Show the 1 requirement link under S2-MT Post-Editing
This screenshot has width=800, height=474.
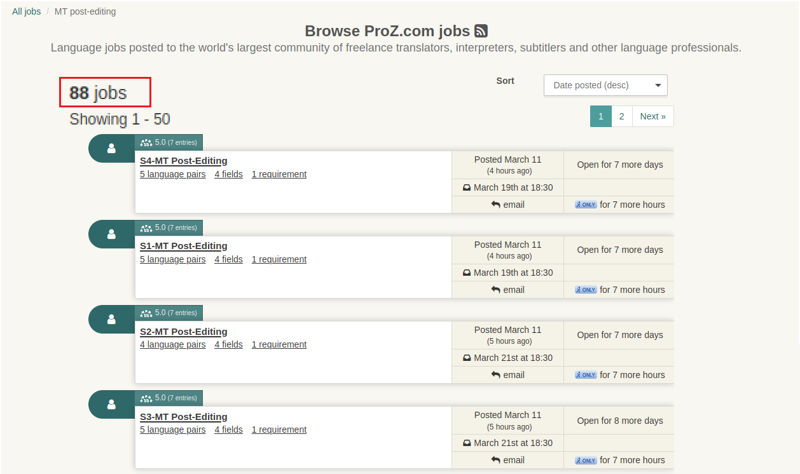279,344
